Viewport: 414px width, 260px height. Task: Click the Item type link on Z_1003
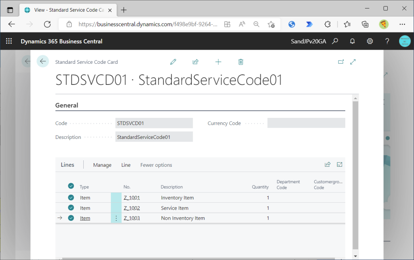tap(85, 218)
